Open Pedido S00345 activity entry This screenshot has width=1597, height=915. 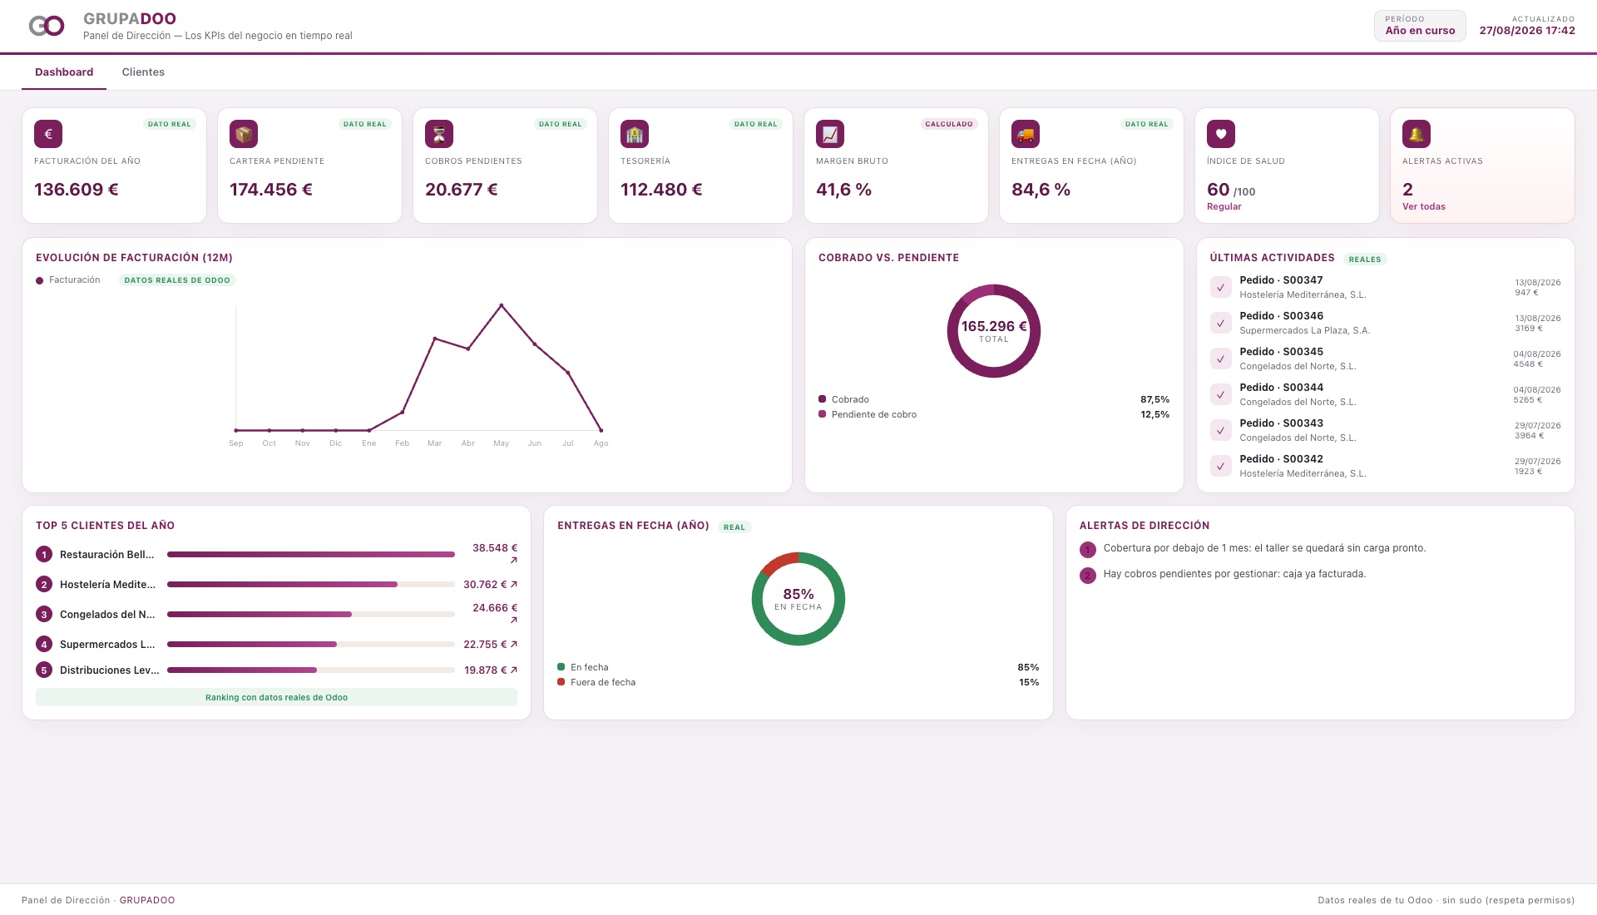[x=1385, y=359]
